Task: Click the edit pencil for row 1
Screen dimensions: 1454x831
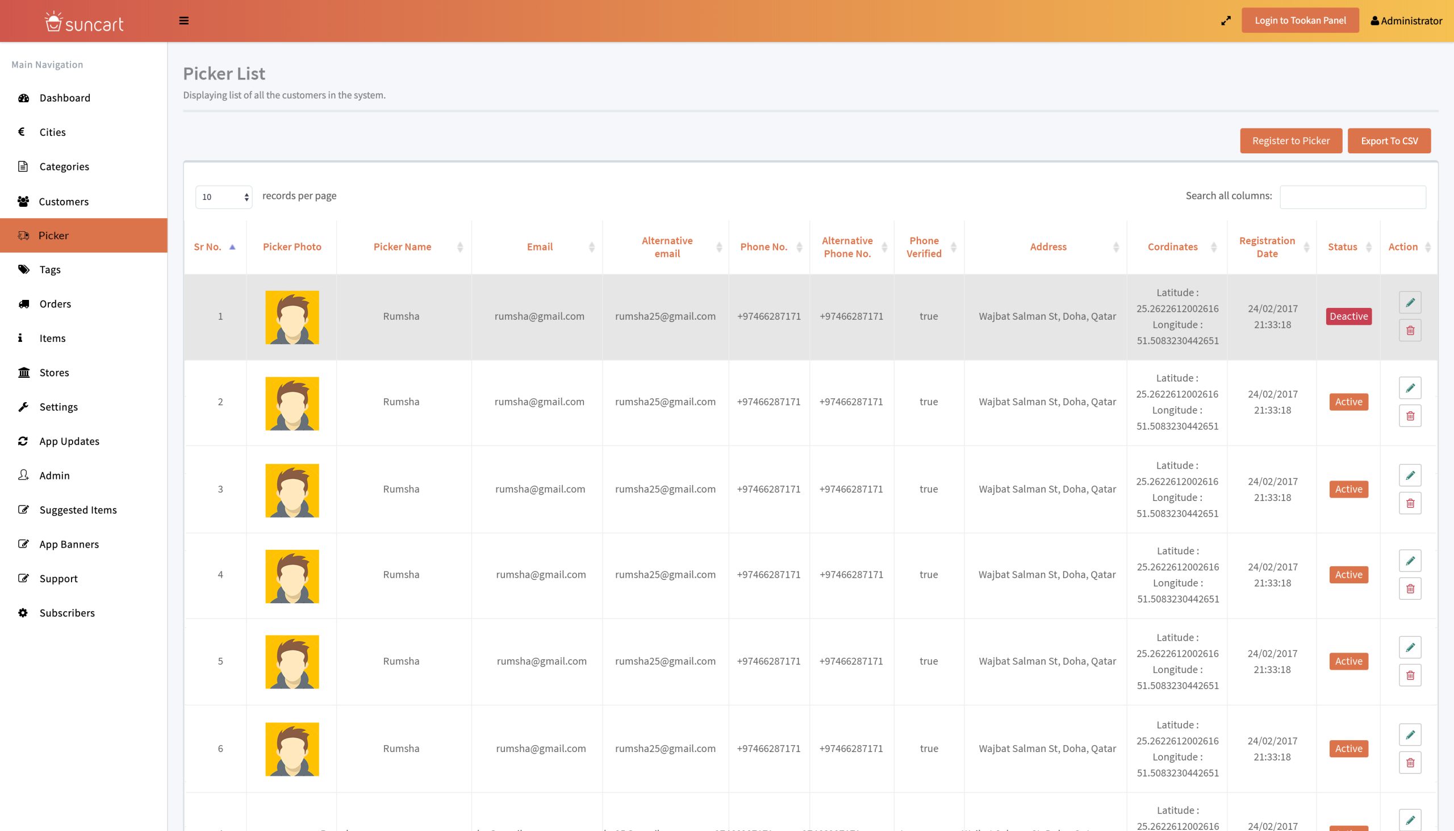Action: [x=1410, y=303]
